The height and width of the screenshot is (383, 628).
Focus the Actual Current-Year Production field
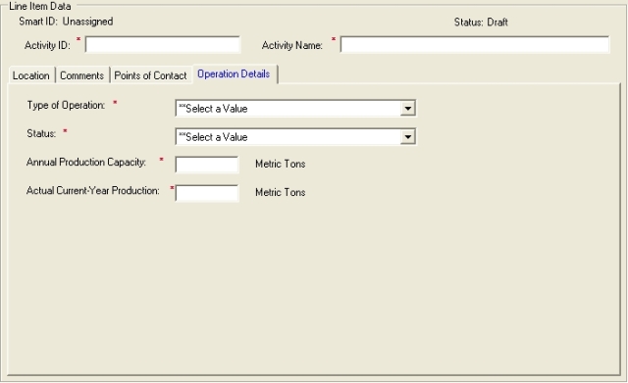click(x=207, y=193)
